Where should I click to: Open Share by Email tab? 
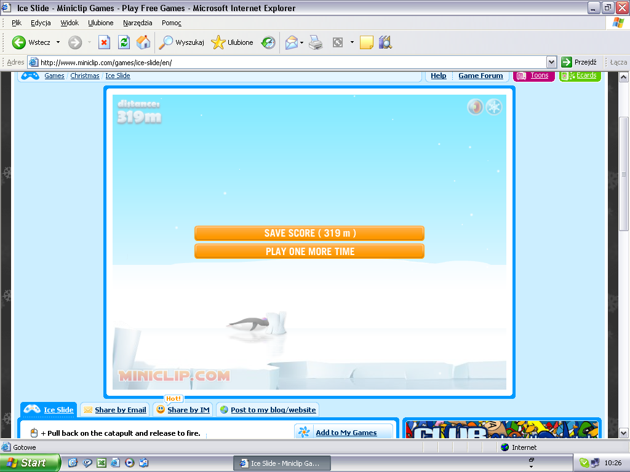(x=115, y=410)
